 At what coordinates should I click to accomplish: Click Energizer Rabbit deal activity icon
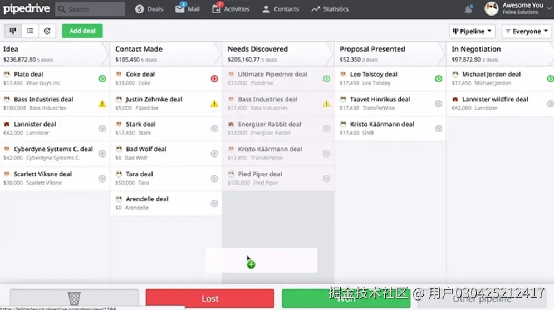pyautogui.click(x=326, y=129)
